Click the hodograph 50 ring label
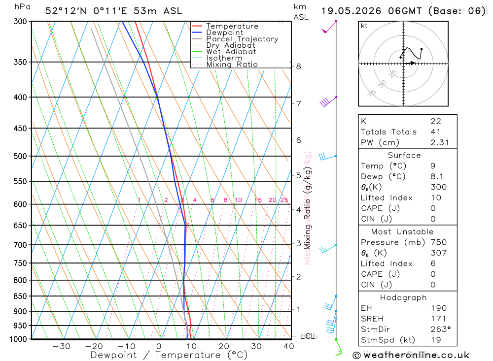 pyautogui.click(x=382, y=84)
